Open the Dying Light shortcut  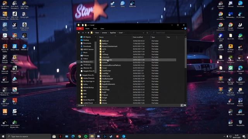24,15
